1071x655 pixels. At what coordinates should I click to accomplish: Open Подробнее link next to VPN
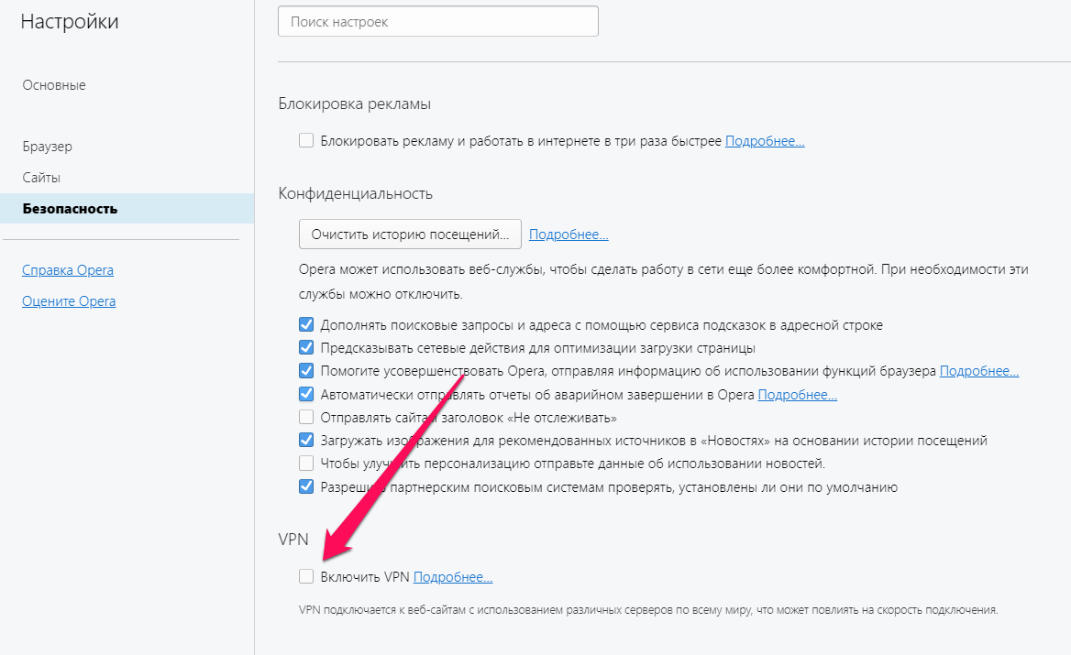coord(453,577)
